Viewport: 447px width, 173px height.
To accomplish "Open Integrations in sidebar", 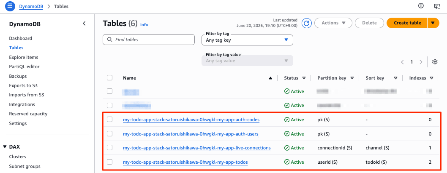I will coord(22,104).
